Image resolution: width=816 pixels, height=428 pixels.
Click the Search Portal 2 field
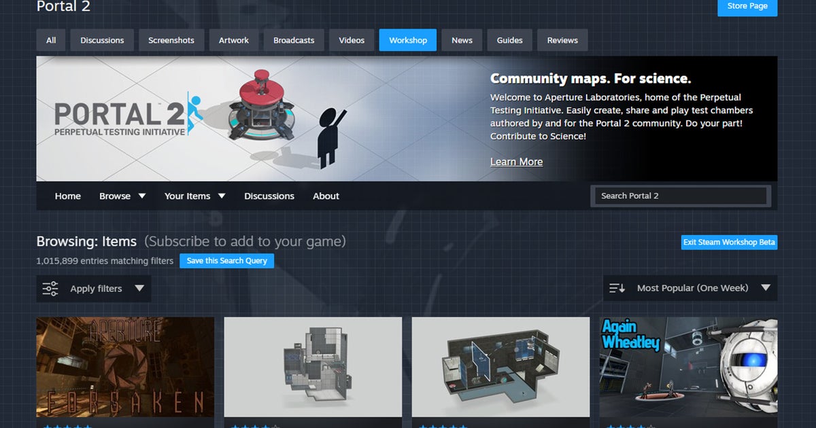680,196
